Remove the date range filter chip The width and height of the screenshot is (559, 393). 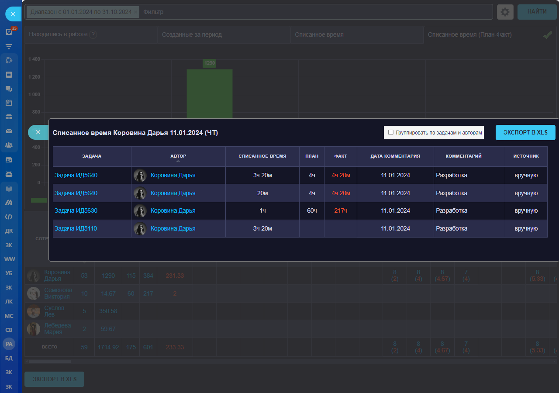[135, 12]
